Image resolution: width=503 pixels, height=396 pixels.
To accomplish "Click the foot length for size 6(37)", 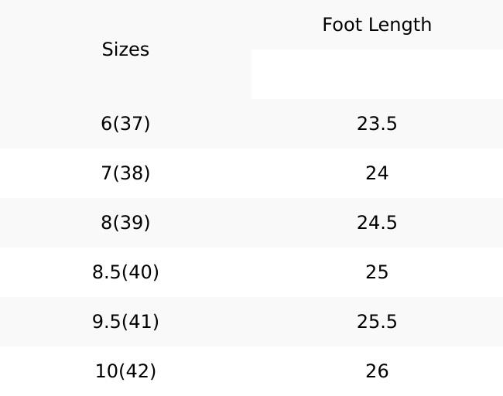I will point(377,124).
